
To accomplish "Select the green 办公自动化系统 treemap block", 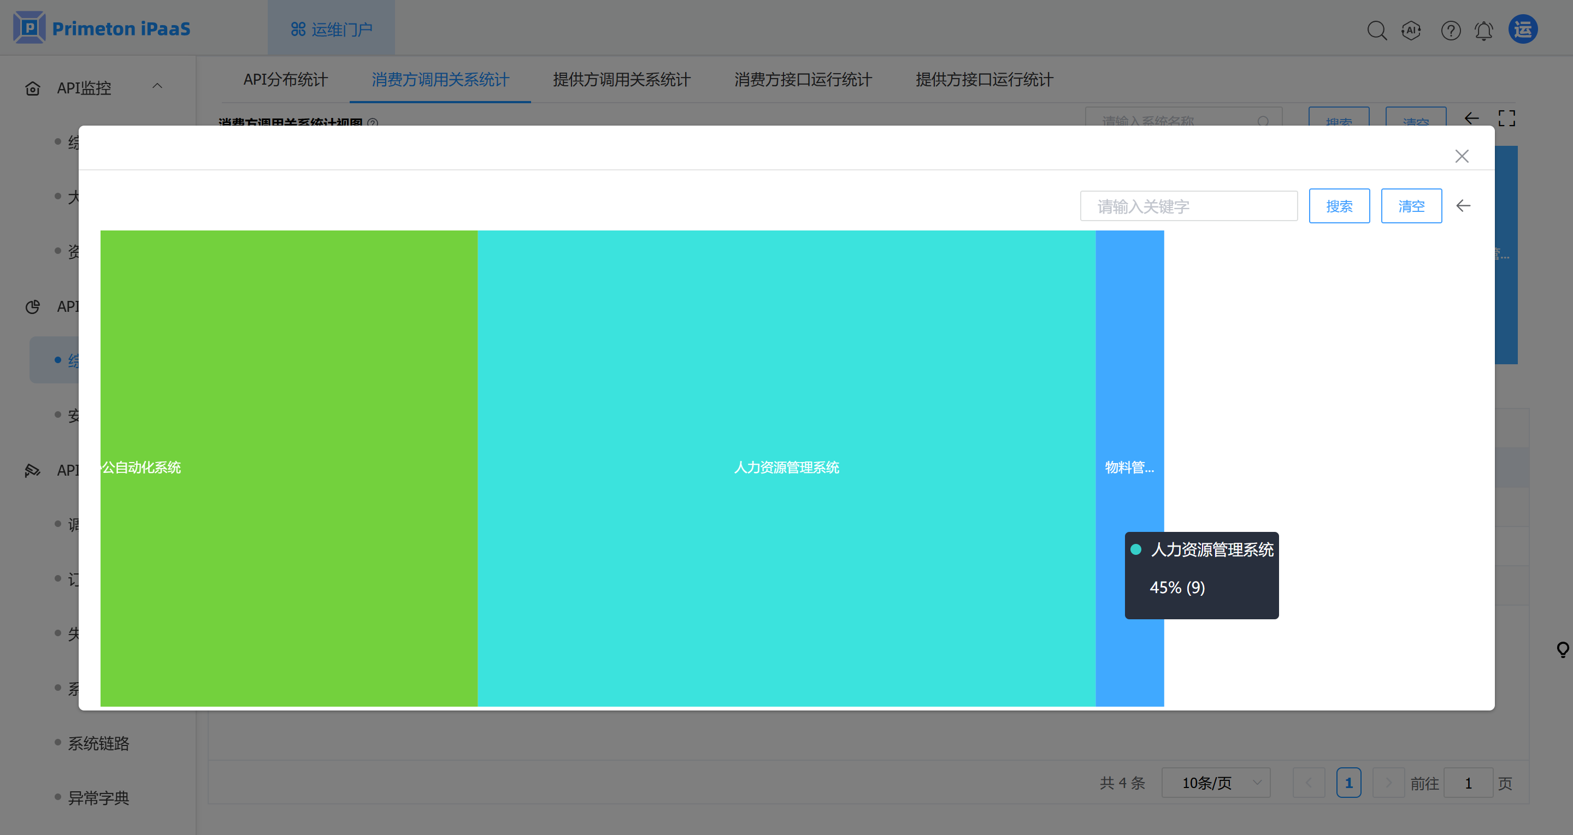I will (x=288, y=467).
